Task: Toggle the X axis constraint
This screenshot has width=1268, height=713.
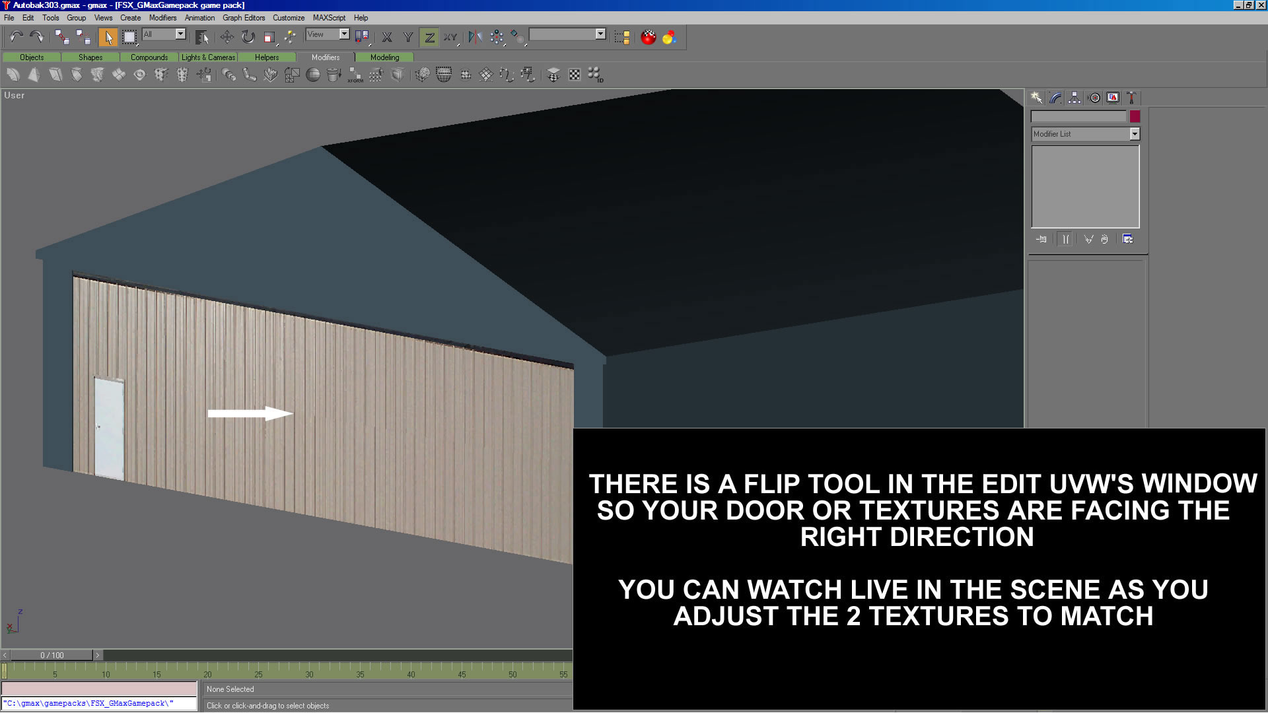Action: (x=387, y=37)
